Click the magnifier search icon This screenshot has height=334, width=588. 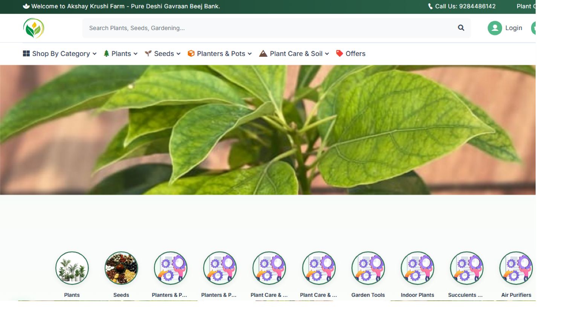point(461,28)
